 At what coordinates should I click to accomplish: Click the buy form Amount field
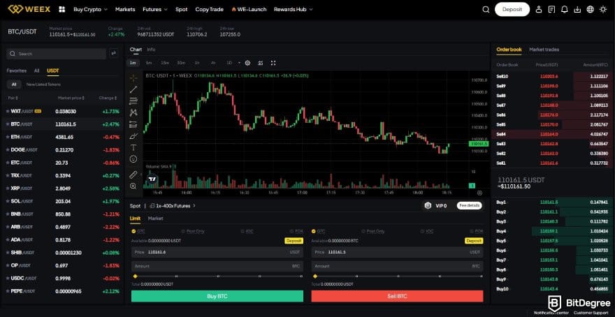coord(217,266)
